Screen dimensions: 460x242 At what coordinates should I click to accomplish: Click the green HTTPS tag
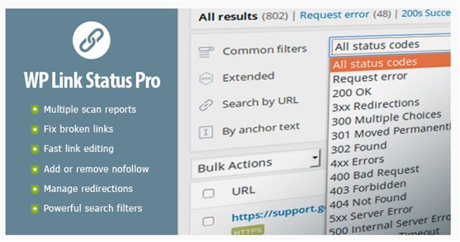(x=247, y=230)
